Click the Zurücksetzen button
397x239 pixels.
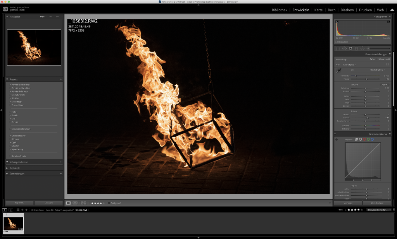(x=378, y=203)
